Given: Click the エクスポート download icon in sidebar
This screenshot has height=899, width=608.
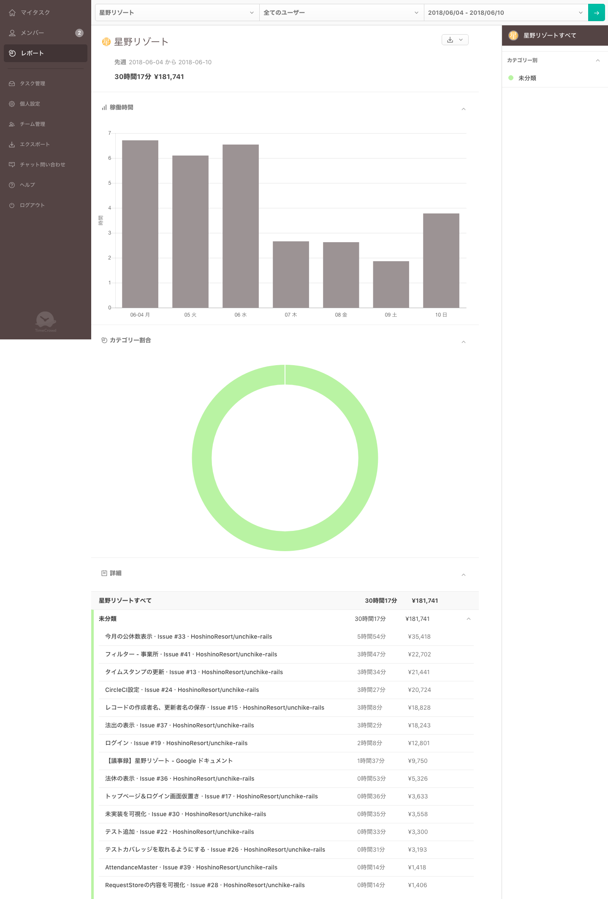Looking at the screenshot, I should (x=12, y=145).
